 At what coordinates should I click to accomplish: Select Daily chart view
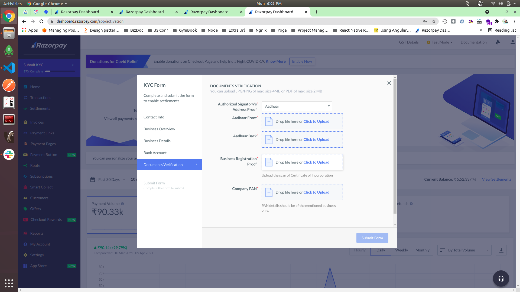(x=381, y=250)
